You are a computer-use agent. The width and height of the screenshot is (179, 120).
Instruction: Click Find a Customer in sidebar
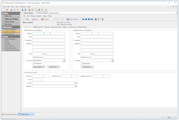pyautogui.click(x=11, y=29)
